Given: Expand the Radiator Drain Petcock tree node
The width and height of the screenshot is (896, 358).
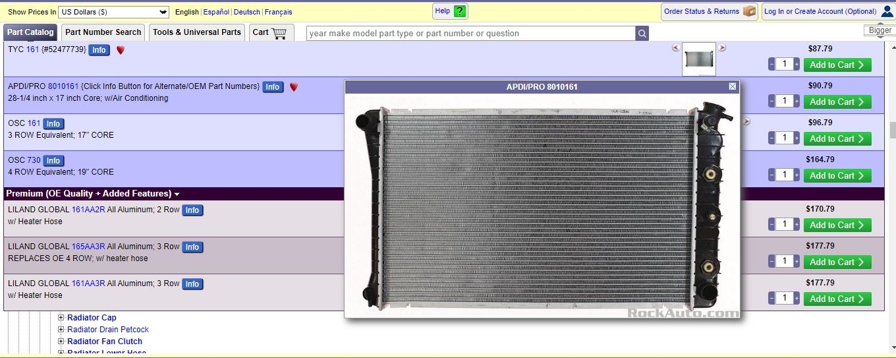Looking at the screenshot, I should pyautogui.click(x=61, y=330).
